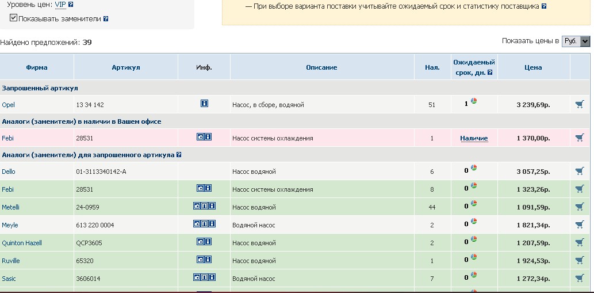Click the Наличие link in the pink Febi row
594x293 pixels.
coord(474,138)
